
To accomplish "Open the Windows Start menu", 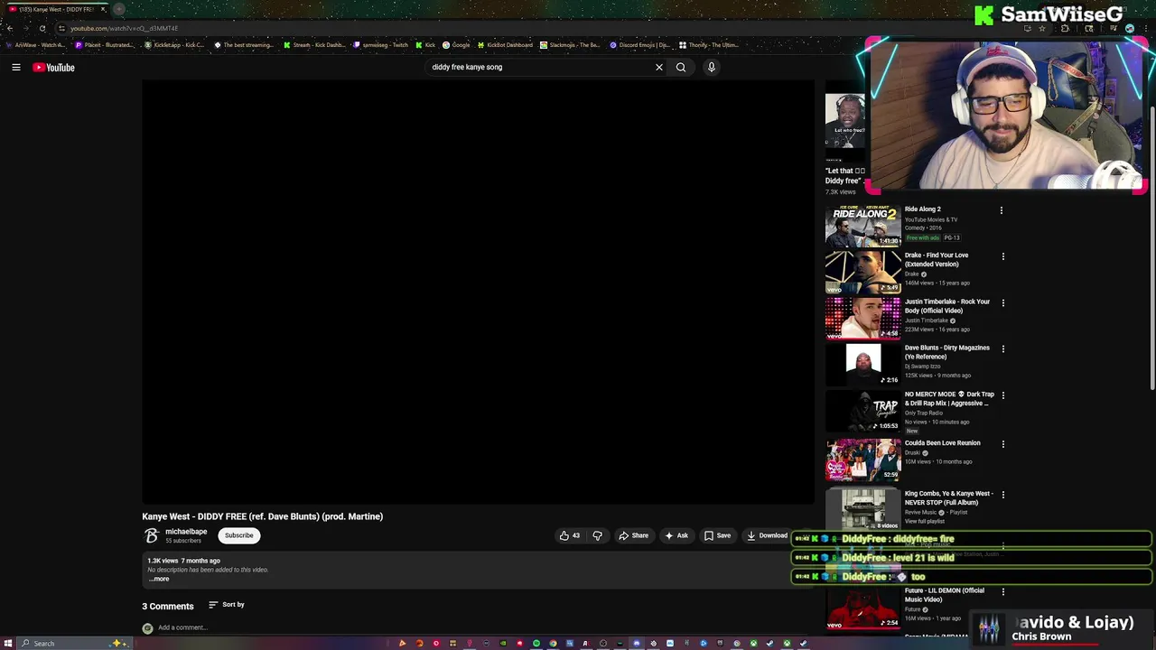I will point(8,644).
